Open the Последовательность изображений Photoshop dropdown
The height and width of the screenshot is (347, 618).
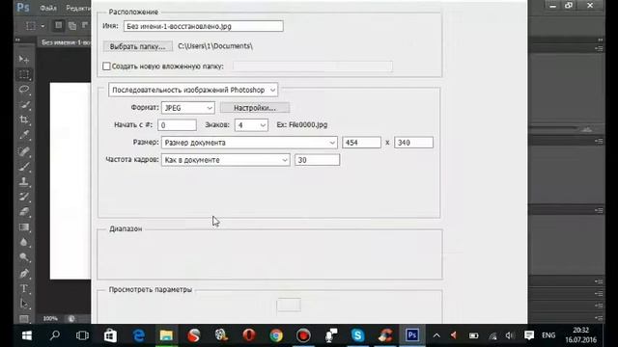pyautogui.click(x=193, y=90)
